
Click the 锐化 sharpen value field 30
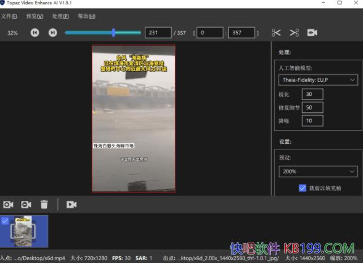313,94
